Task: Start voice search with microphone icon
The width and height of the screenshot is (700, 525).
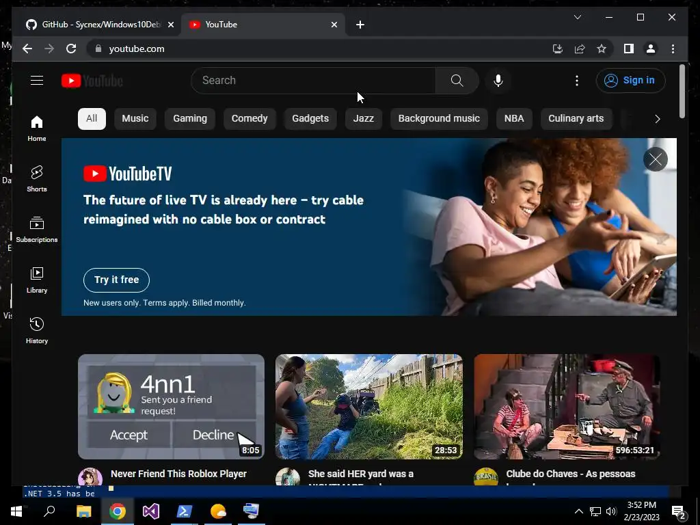Action: click(498, 81)
